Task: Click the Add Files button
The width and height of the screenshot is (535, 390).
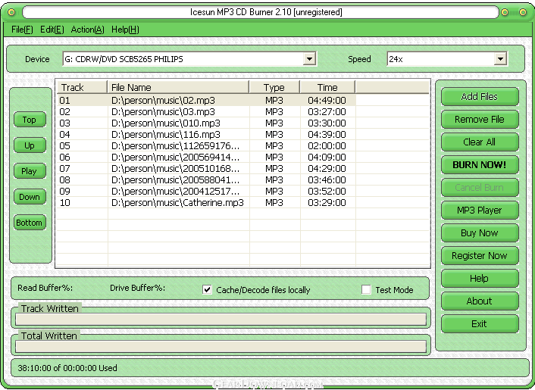Action: pyautogui.click(x=480, y=96)
